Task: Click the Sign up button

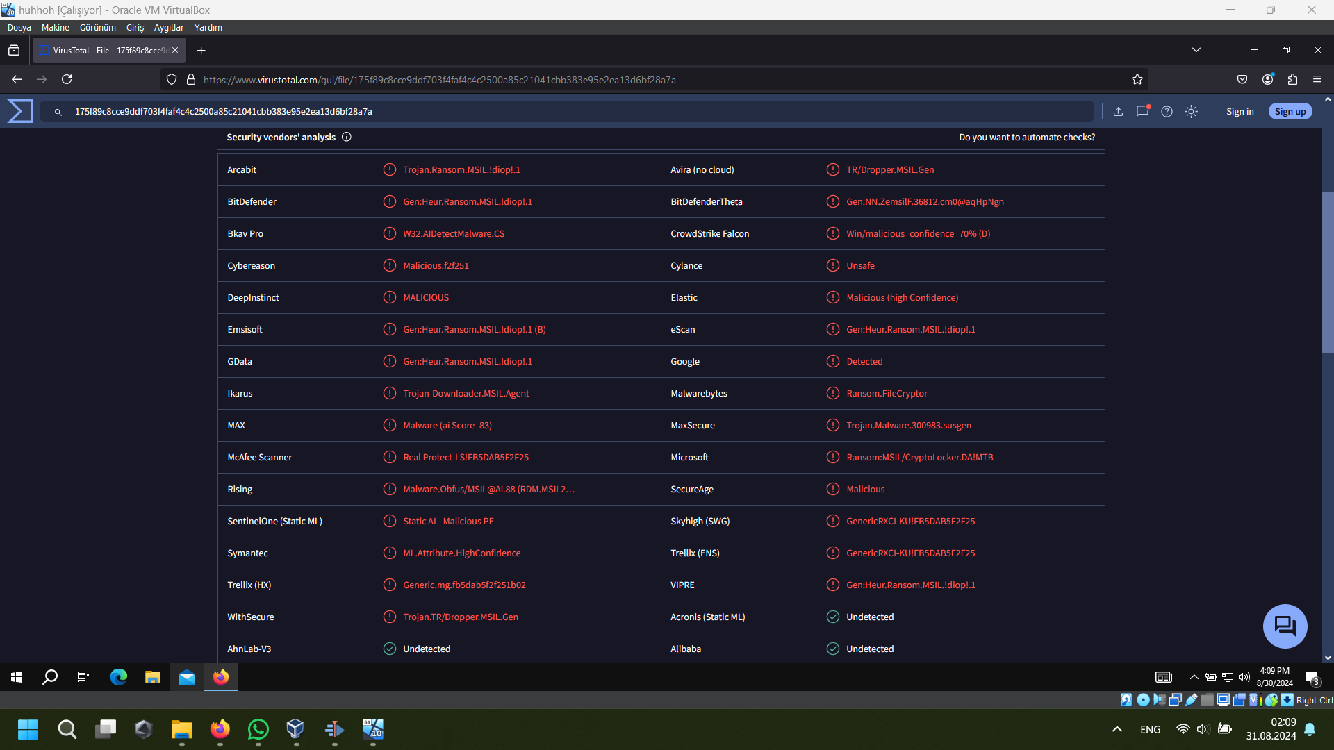Action: 1290,111
